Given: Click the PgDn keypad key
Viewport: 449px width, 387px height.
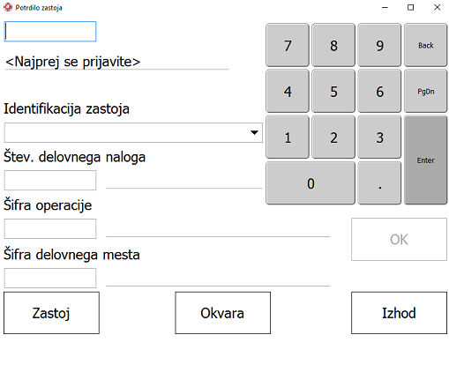Looking at the screenshot, I should point(426,92).
